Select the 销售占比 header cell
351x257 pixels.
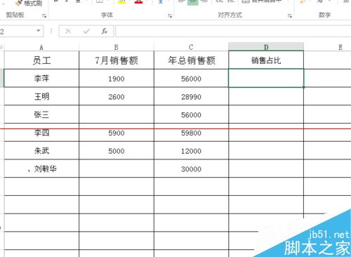pos(266,60)
